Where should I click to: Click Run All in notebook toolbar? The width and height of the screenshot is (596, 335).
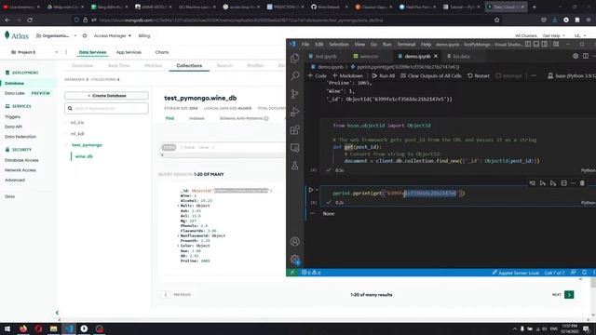(x=383, y=76)
